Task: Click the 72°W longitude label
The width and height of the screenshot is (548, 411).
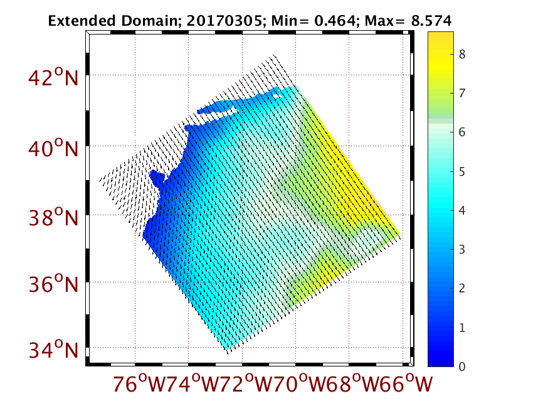Action: tap(246, 384)
